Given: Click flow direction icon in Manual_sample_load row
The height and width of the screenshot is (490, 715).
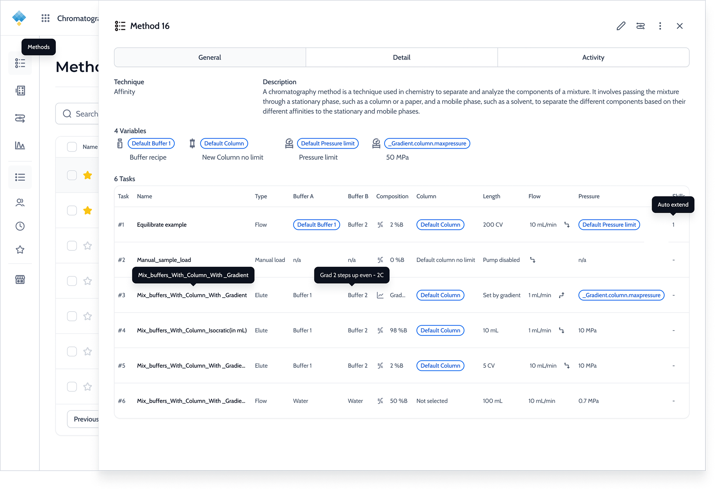Looking at the screenshot, I should (x=533, y=260).
